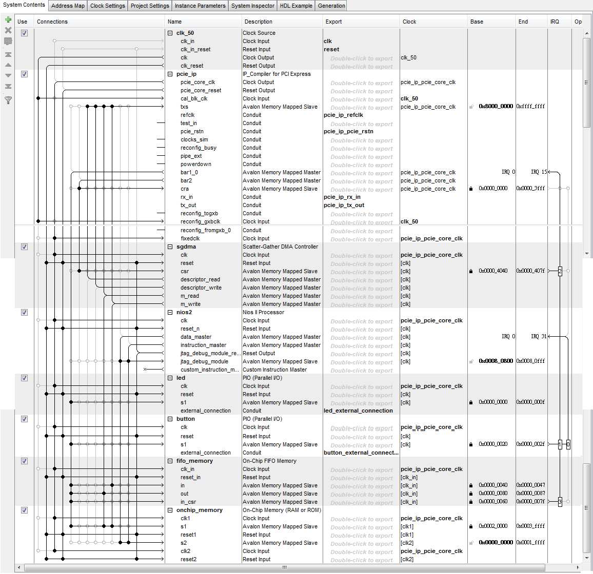Click the move up arrow icon

[x=8, y=65]
